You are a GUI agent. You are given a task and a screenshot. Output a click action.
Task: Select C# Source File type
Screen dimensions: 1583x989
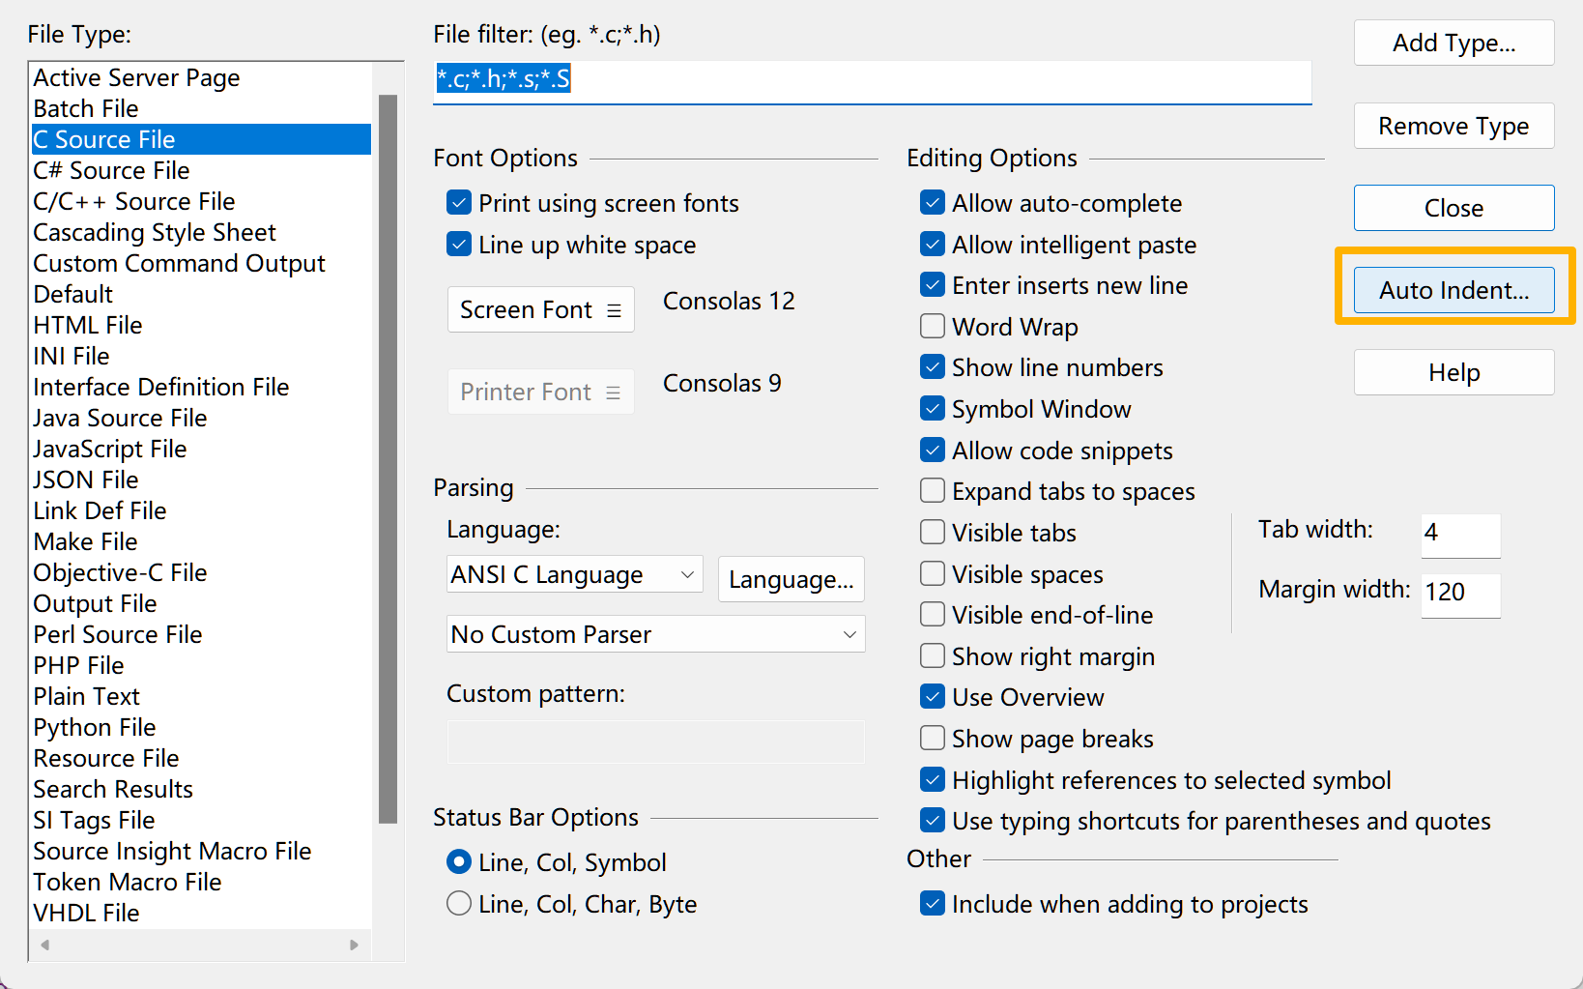tap(201, 170)
